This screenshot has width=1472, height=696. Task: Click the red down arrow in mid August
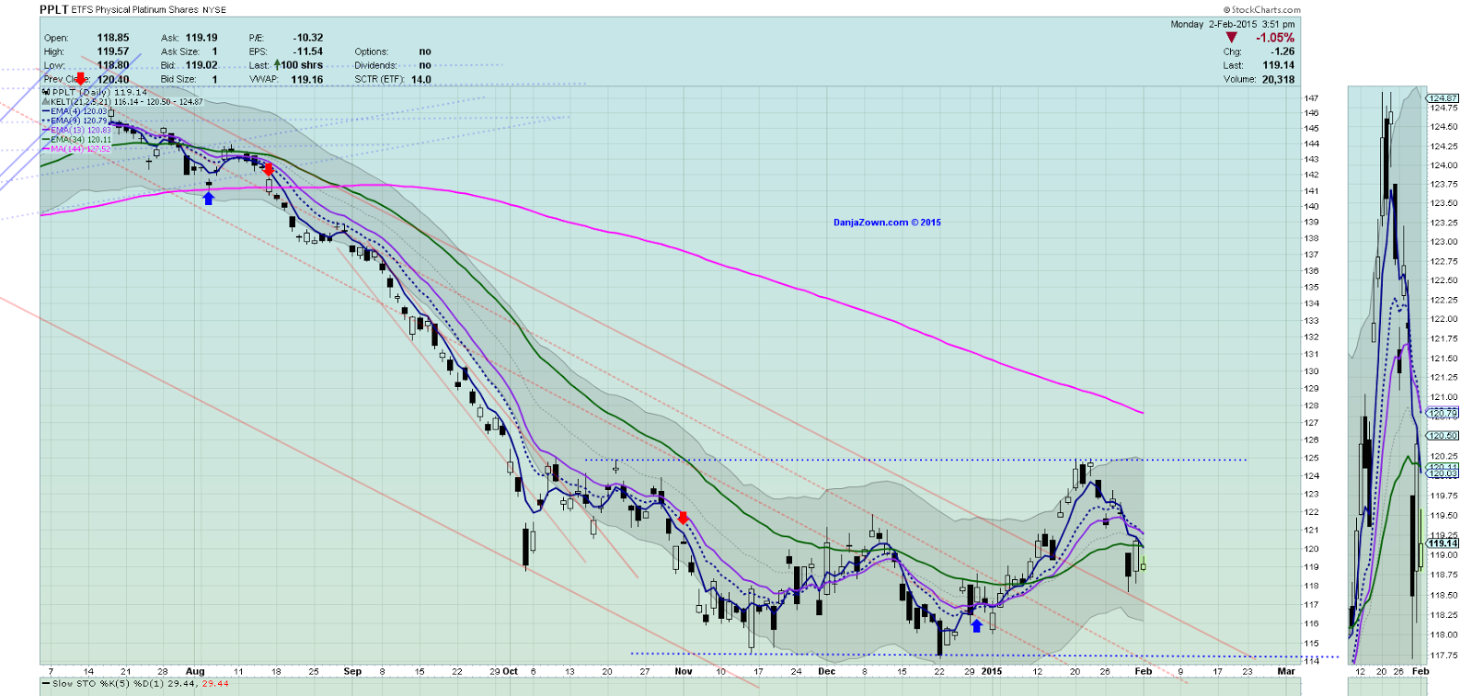coord(268,169)
